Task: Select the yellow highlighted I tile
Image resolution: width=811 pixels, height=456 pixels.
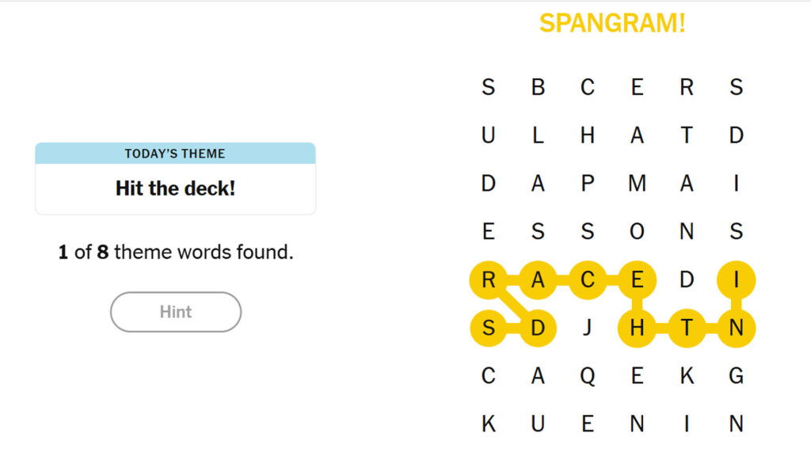Action: pyautogui.click(x=736, y=279)
